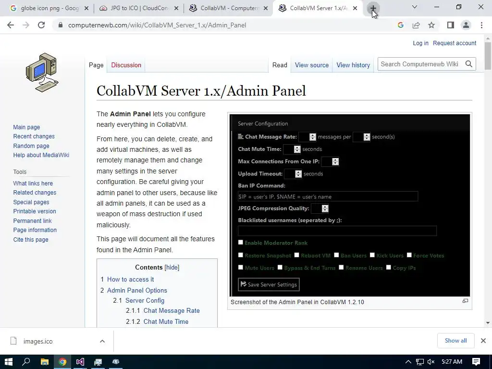The image size is (492, 369).
Task: Jump to Chat Mute Time section
Action: [166, 321]
